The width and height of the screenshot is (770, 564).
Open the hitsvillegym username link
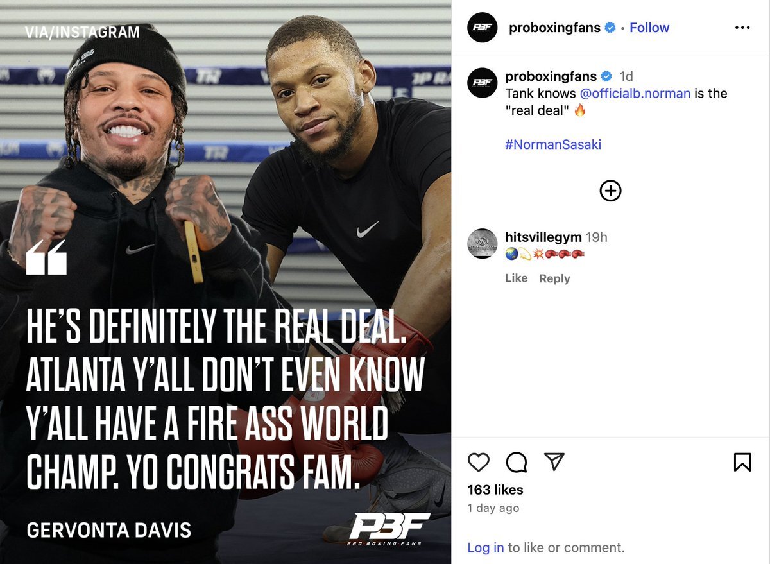coord(543,237)
